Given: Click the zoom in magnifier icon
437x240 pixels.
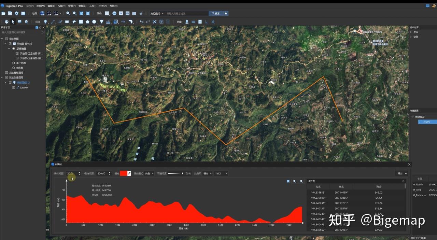Looking at the screenshot, I should [68, 13].
